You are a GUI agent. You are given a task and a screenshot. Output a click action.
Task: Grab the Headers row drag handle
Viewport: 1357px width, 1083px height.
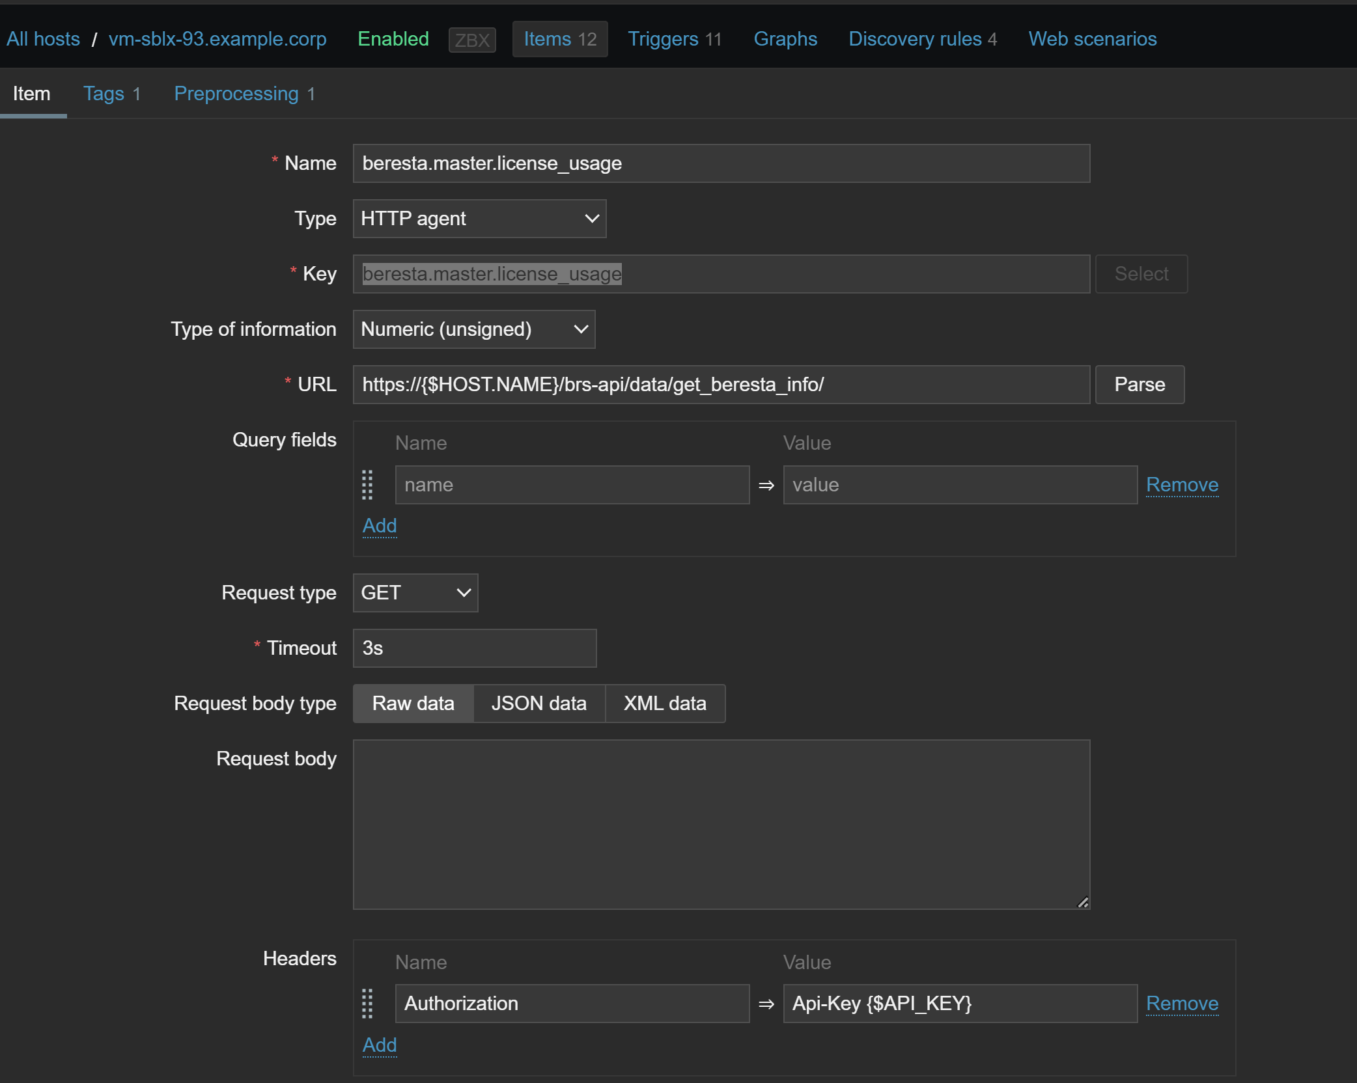click(367, 1004)
